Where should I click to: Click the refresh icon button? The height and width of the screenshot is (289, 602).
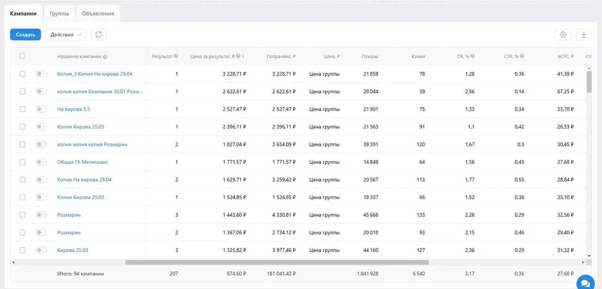pos(98,35)
